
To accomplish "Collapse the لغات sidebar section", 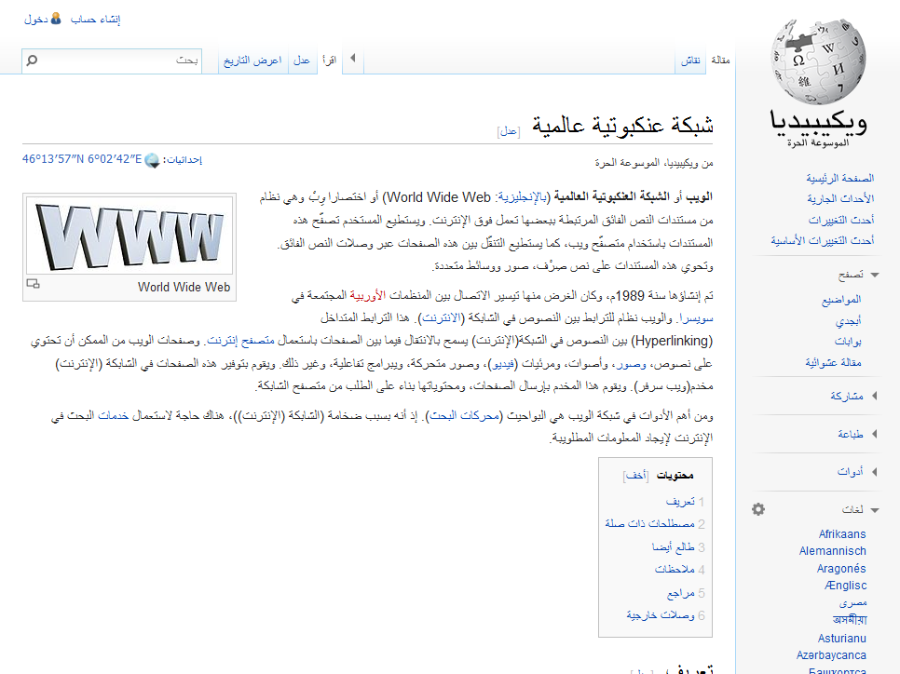I will click(875, 510).
